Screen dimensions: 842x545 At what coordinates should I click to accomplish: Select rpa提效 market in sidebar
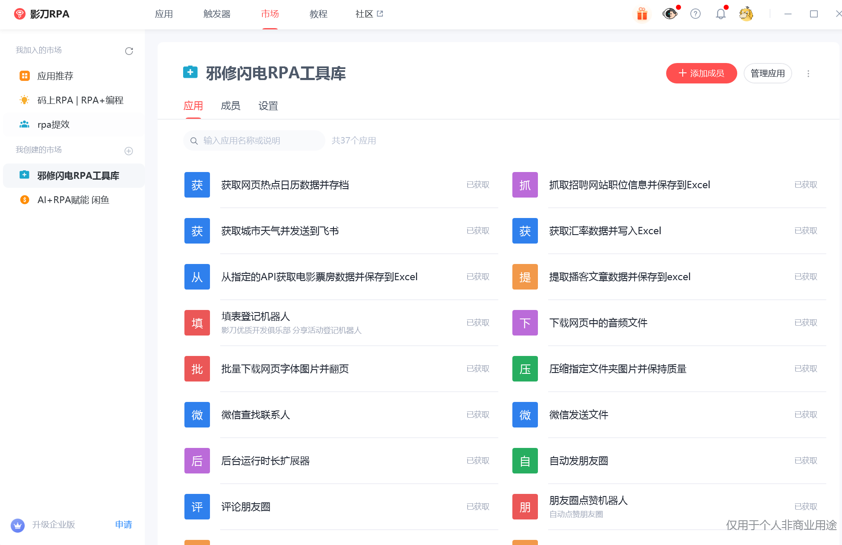point(53,125)
